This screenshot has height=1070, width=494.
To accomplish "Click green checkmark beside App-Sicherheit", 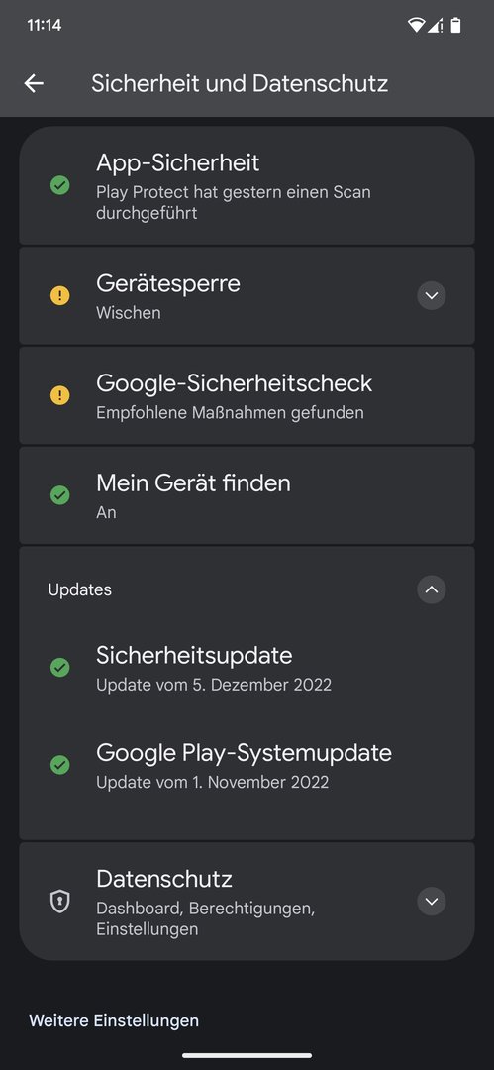I will click(60, 185).
